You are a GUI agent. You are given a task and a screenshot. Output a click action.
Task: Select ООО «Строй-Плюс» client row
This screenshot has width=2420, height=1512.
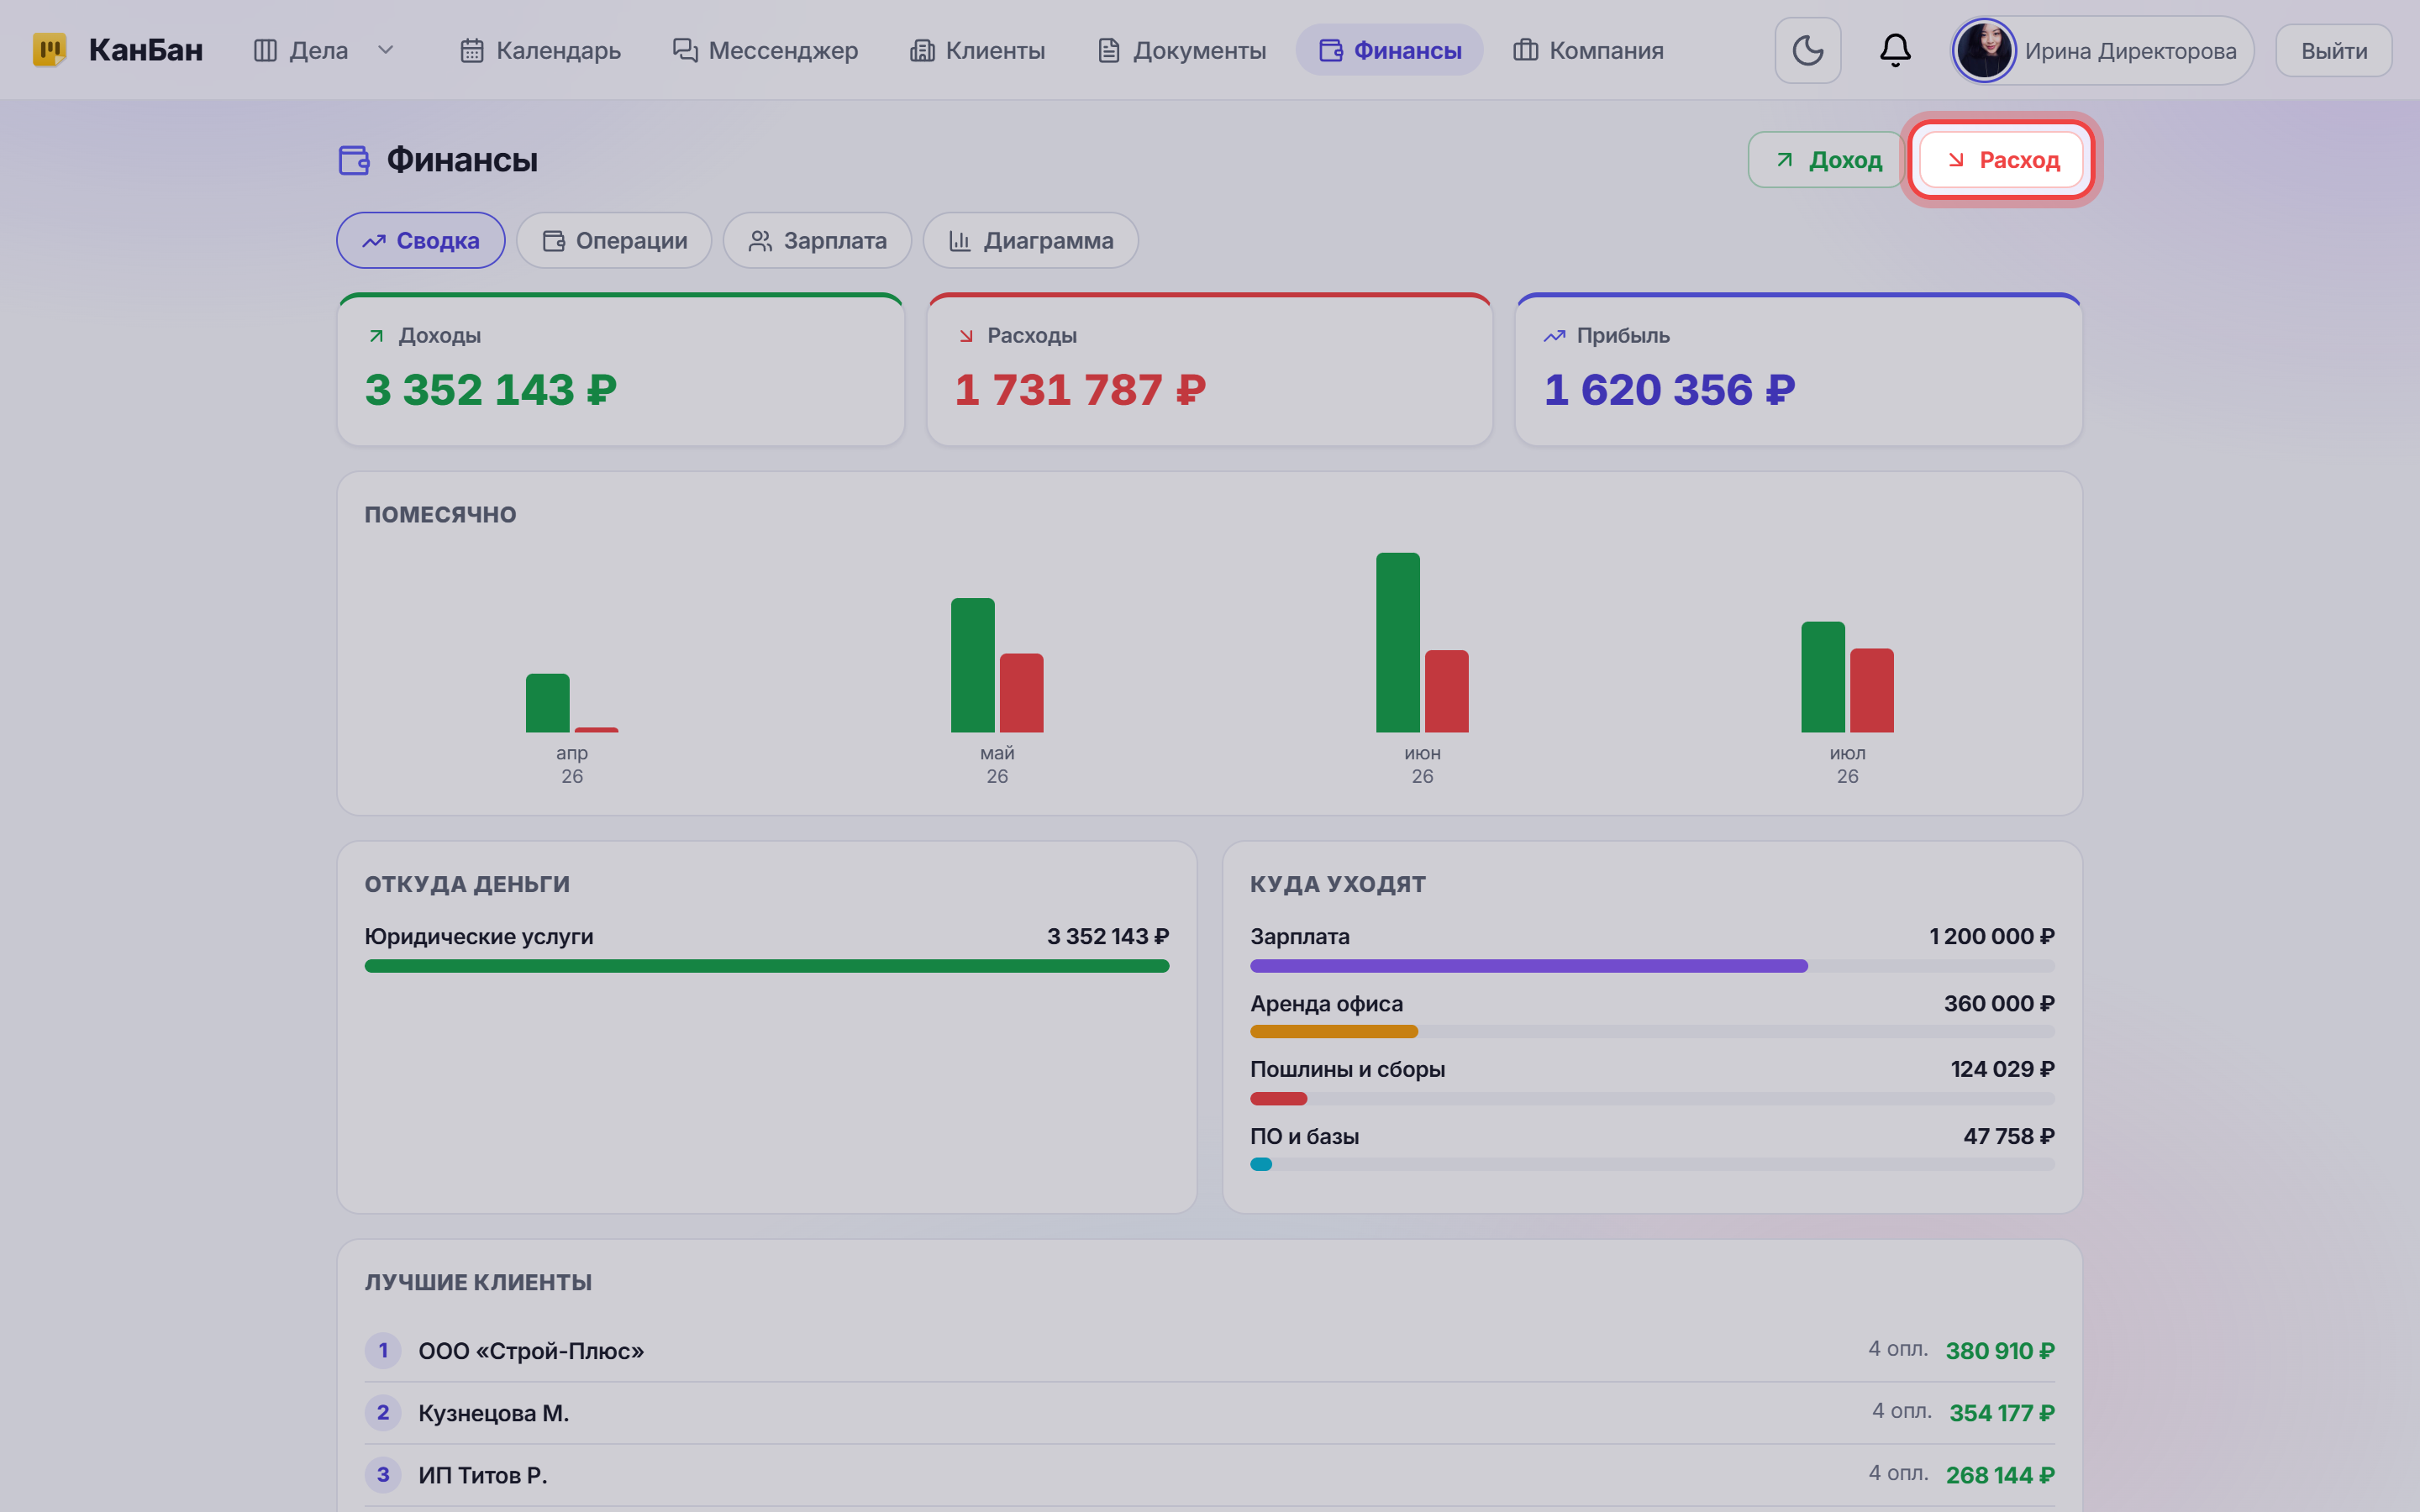(1210, 1351)
